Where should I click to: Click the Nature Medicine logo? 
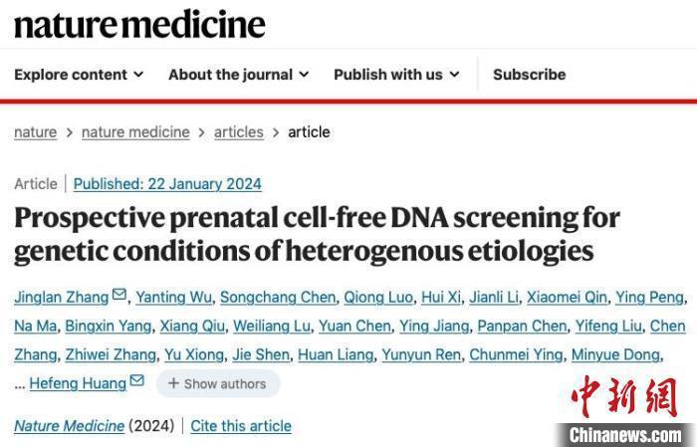click(139, 24)
